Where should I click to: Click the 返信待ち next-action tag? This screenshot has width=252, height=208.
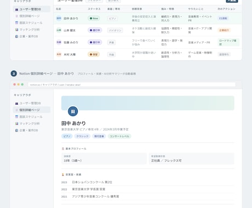(224, 54)
